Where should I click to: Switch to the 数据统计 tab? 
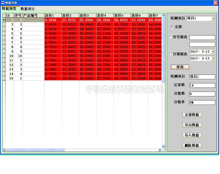pyautogui.click(x=28, y=9)
